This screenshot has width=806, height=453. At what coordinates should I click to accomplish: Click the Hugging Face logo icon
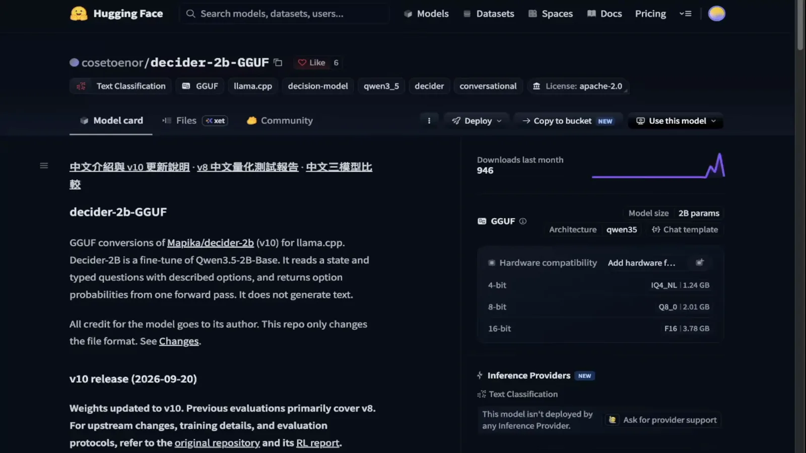pos(79,14)
